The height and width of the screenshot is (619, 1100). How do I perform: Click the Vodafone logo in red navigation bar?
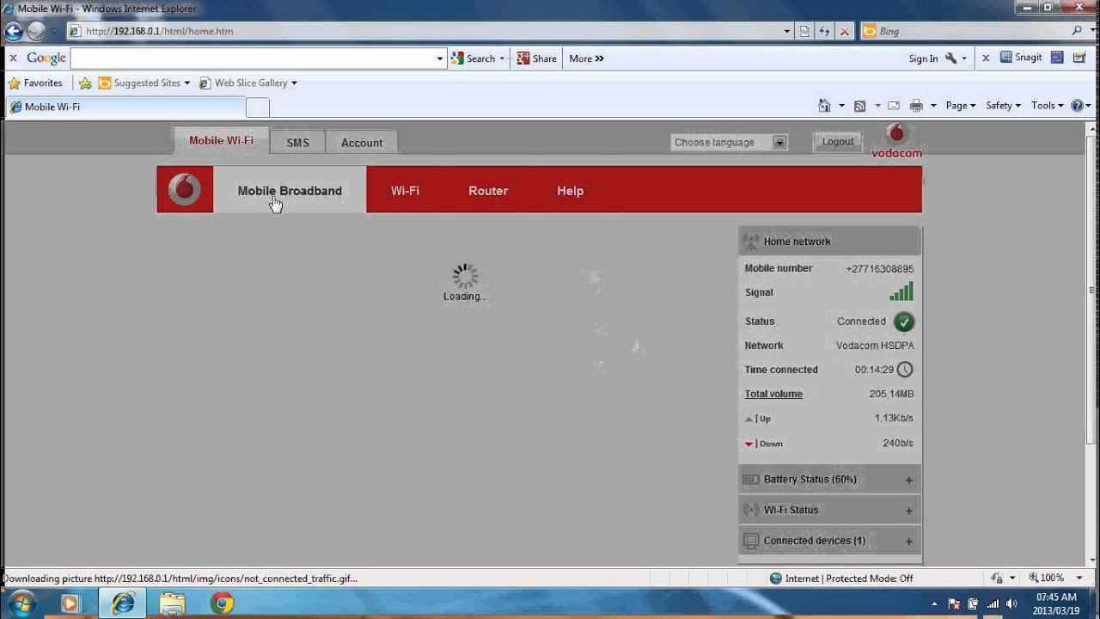(184, 189)
